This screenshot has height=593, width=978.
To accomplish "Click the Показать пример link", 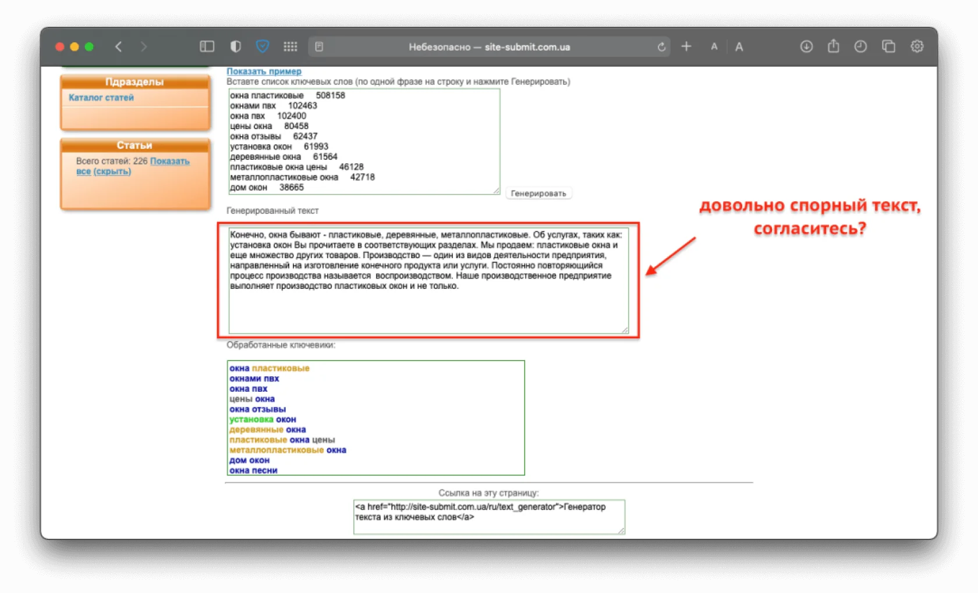I will (264, 72).
